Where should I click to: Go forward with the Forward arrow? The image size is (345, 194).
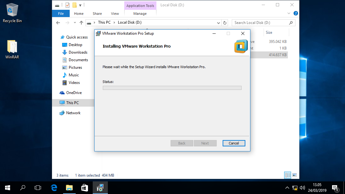(x=67, y=23)
